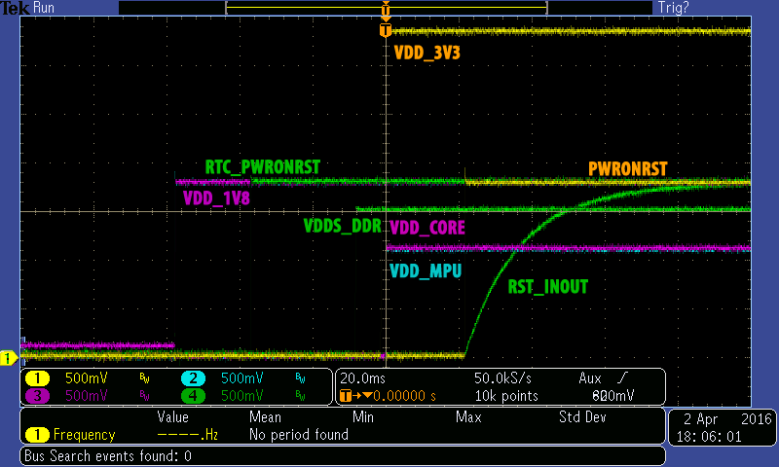Click the Run status label
This screenshot has width=779, height=467.
[x=44, y=8]
